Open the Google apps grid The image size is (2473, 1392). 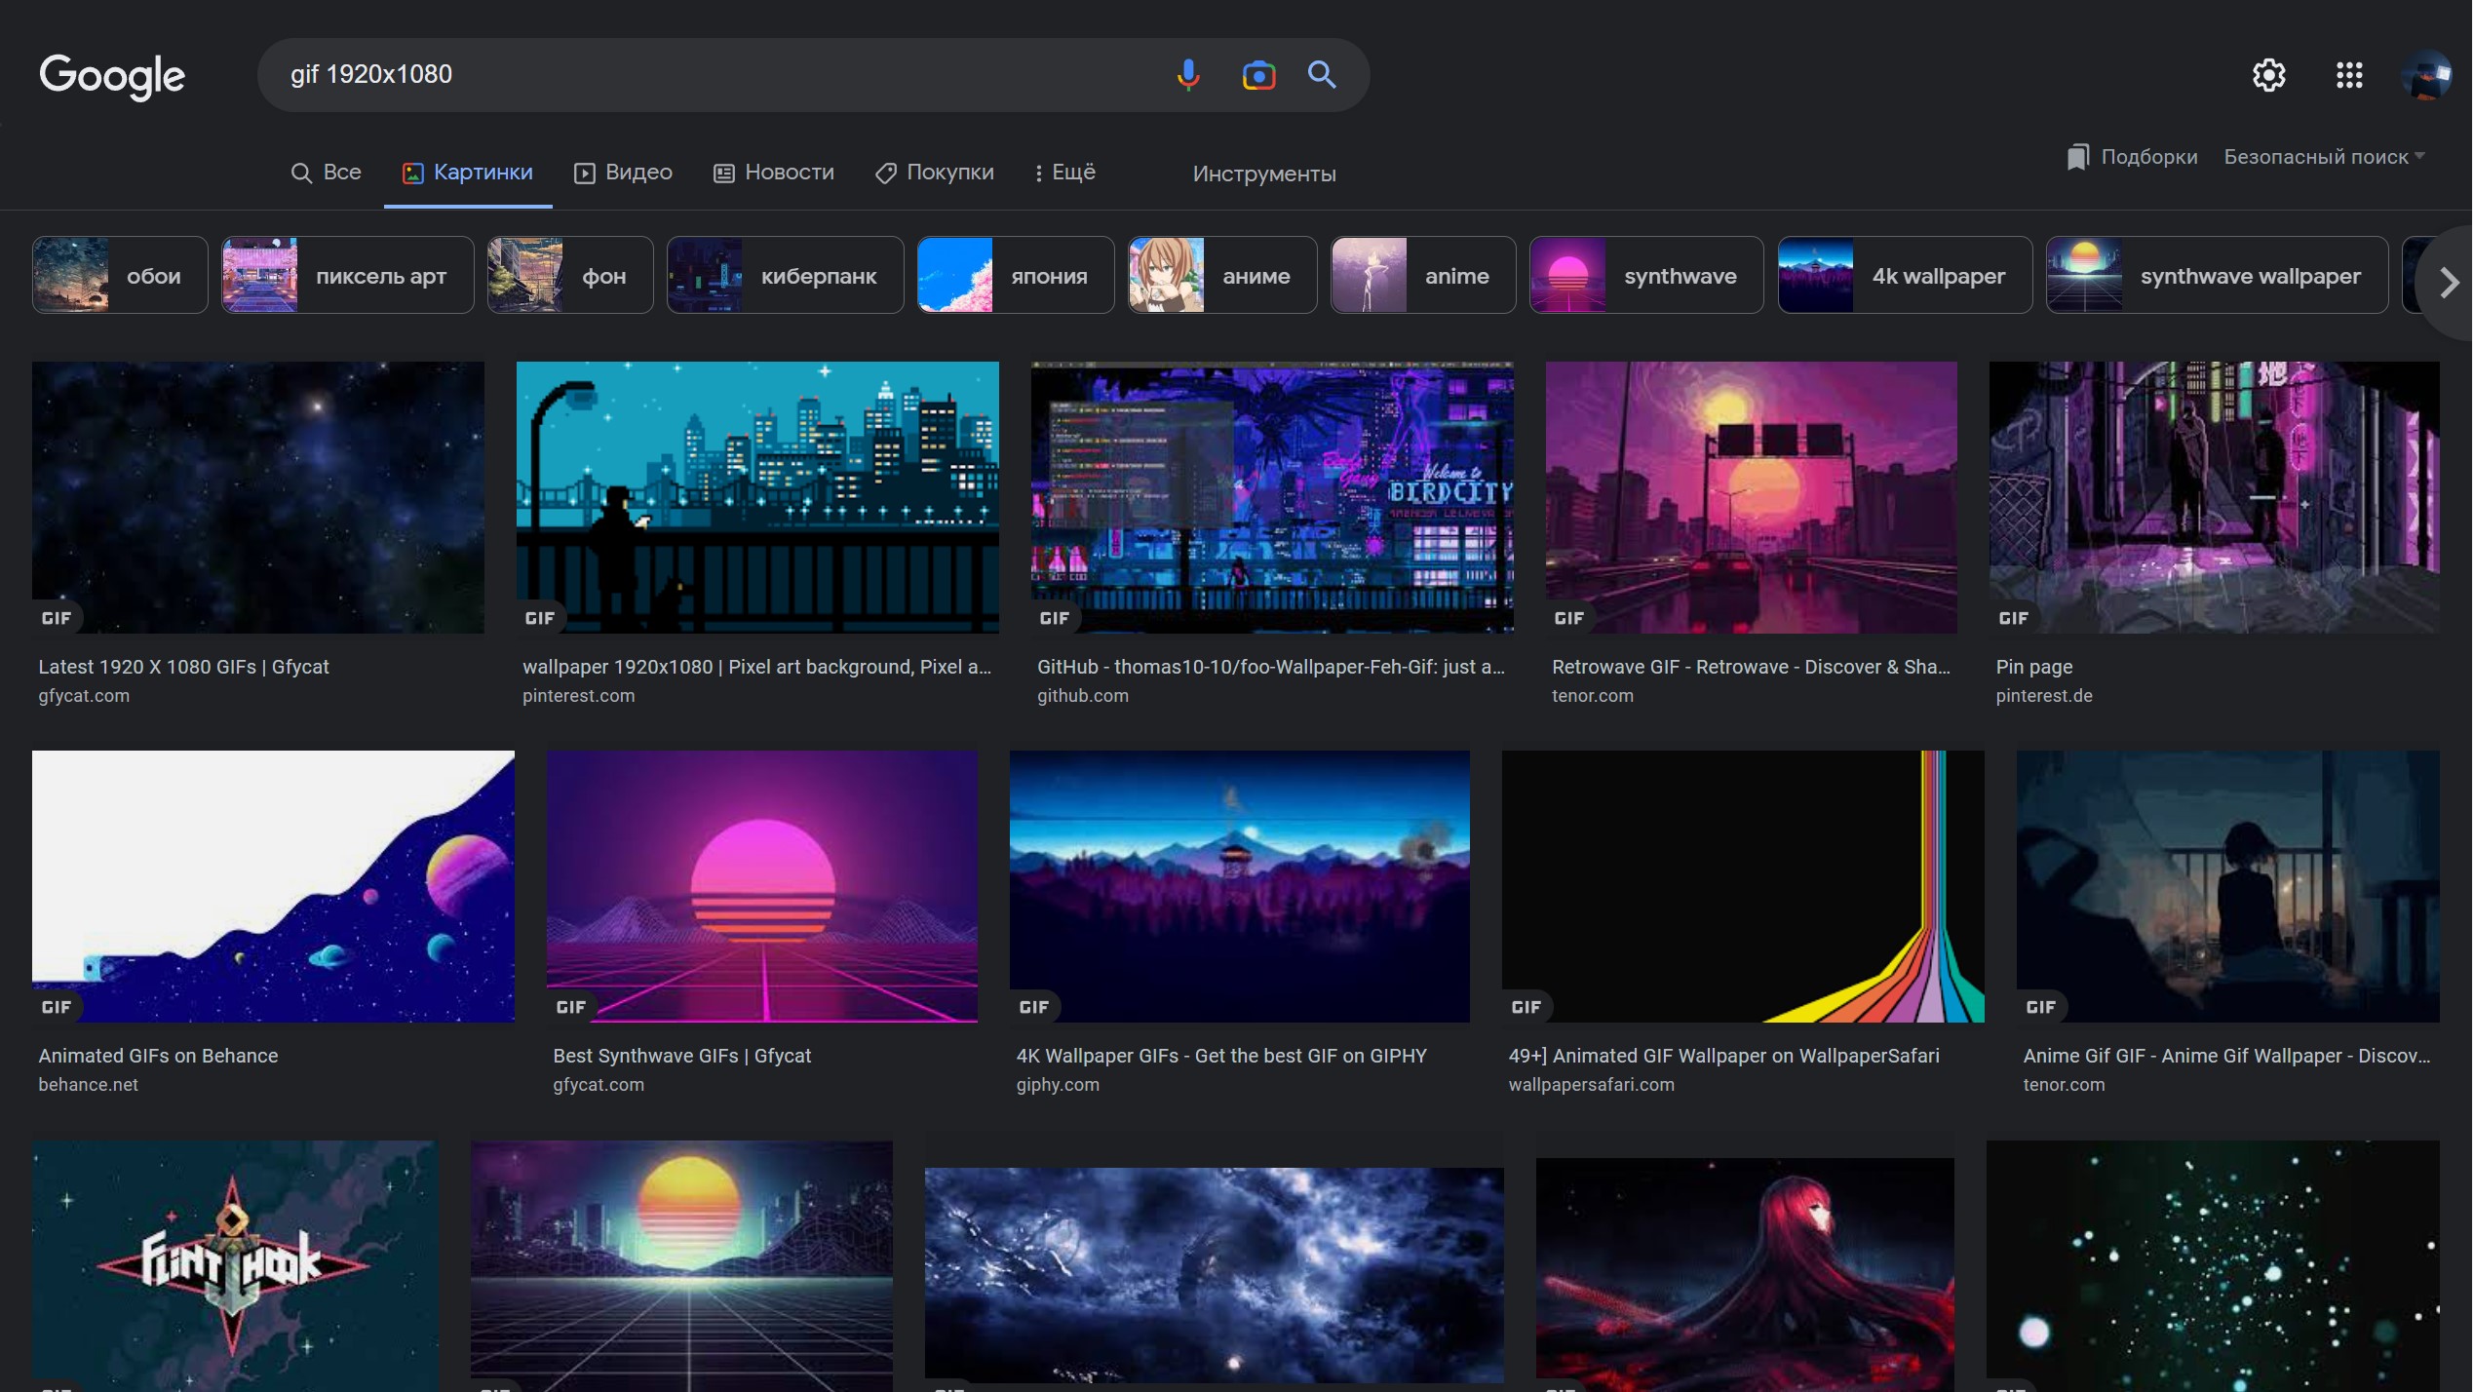point(2349,75)
